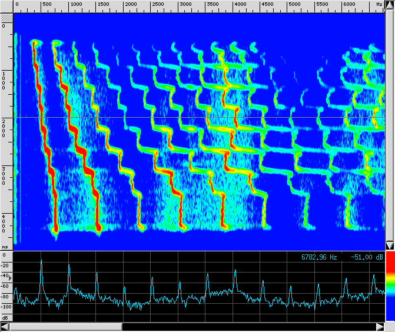Screen dimensions: 395x332
Task: Click the Hz unit label on frequency ruler
Action: click(x=379, y=5)
